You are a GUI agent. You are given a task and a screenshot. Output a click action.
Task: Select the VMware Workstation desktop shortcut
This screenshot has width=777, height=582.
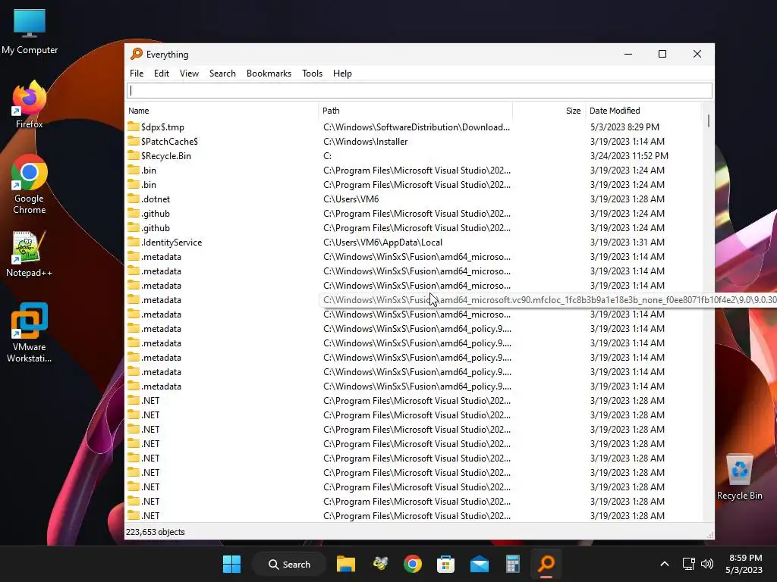(30, 333)
